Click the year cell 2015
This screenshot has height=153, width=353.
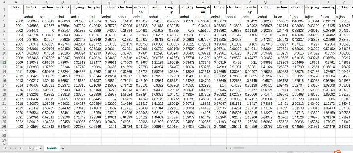pos(16,90)
